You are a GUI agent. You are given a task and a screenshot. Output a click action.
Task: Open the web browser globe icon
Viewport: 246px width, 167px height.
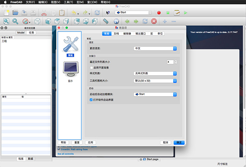[116, 21]
